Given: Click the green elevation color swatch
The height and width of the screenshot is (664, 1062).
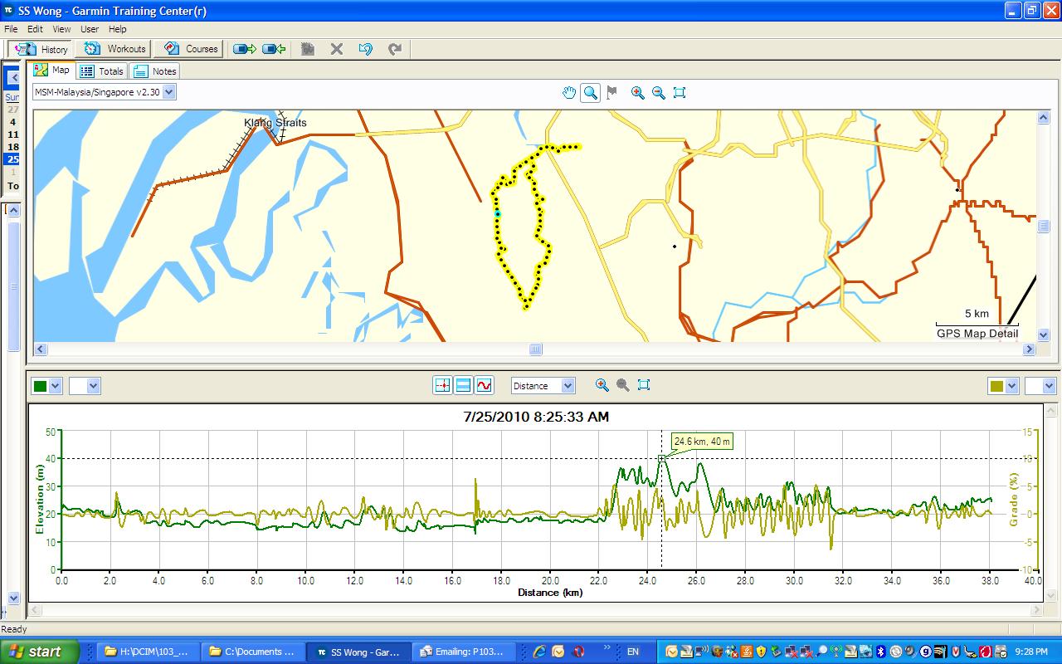Looking at the screenshot, I should [40, 386].
